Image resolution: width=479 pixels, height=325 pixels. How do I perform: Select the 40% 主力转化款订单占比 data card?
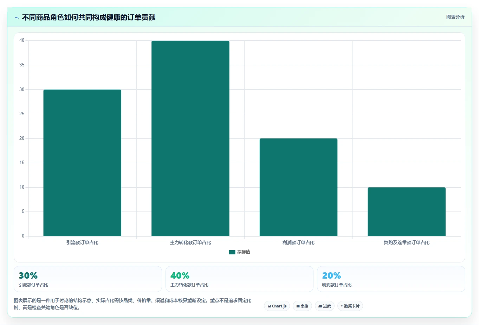(239, 279)
